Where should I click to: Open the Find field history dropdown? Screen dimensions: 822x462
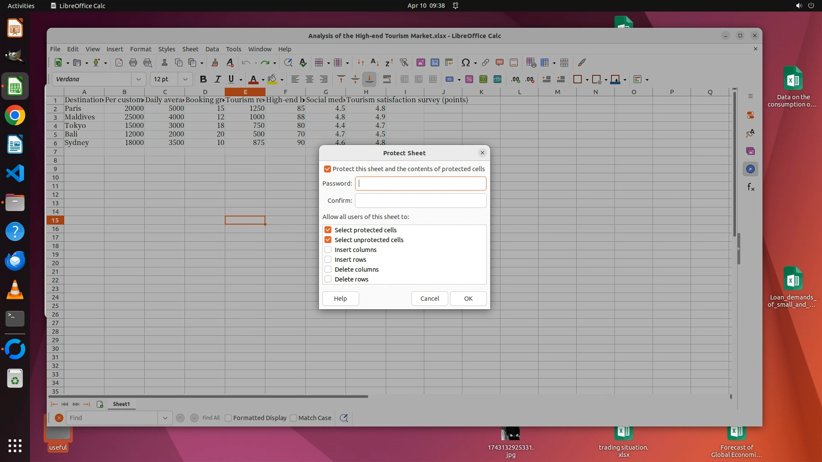click(165, 418)
